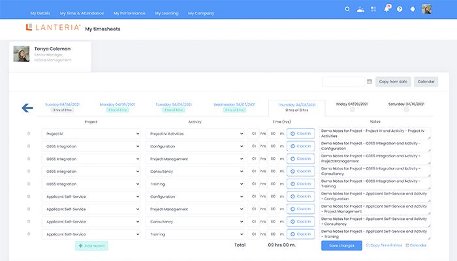This screenshot has width=457, height=261.
Task: Click the org chart people icon
Action: tap(360, 9)
